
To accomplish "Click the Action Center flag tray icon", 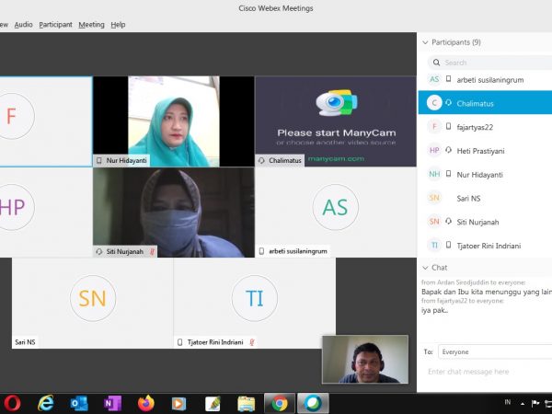I will [x=535, y=404].
